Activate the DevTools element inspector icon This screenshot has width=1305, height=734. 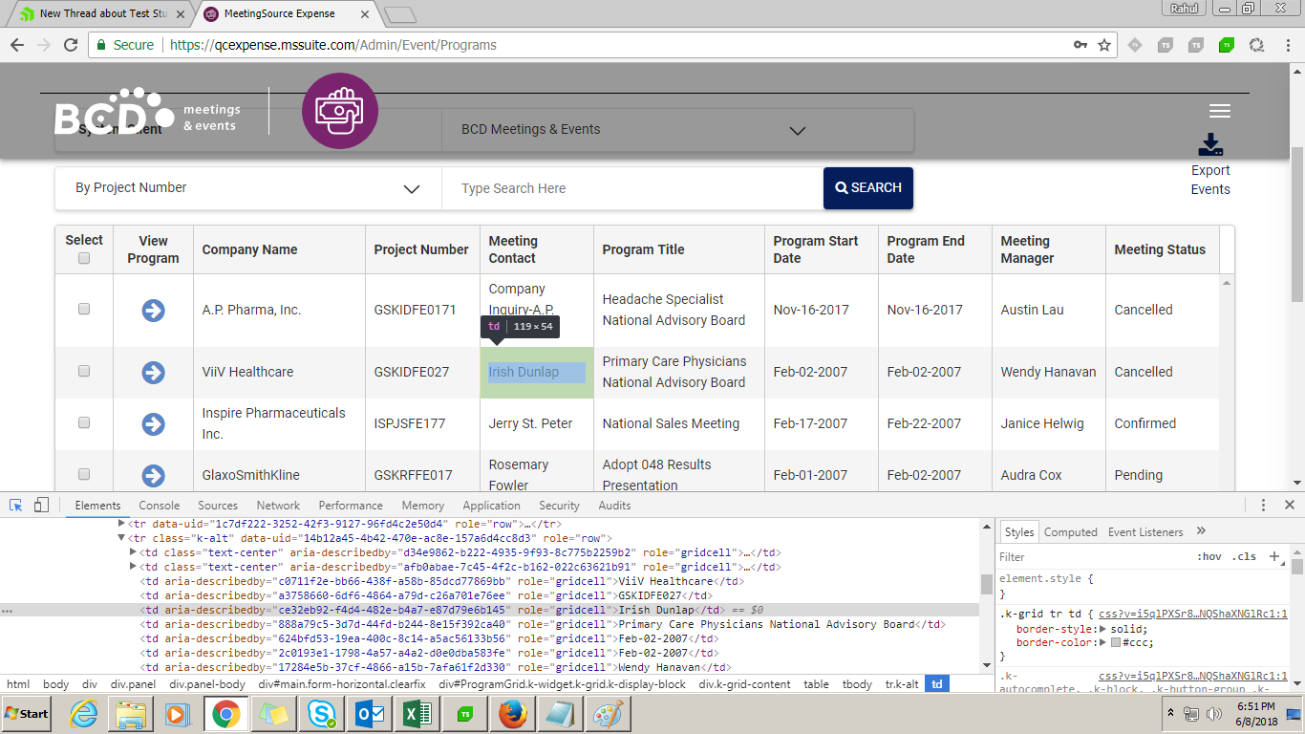point(16,506)
